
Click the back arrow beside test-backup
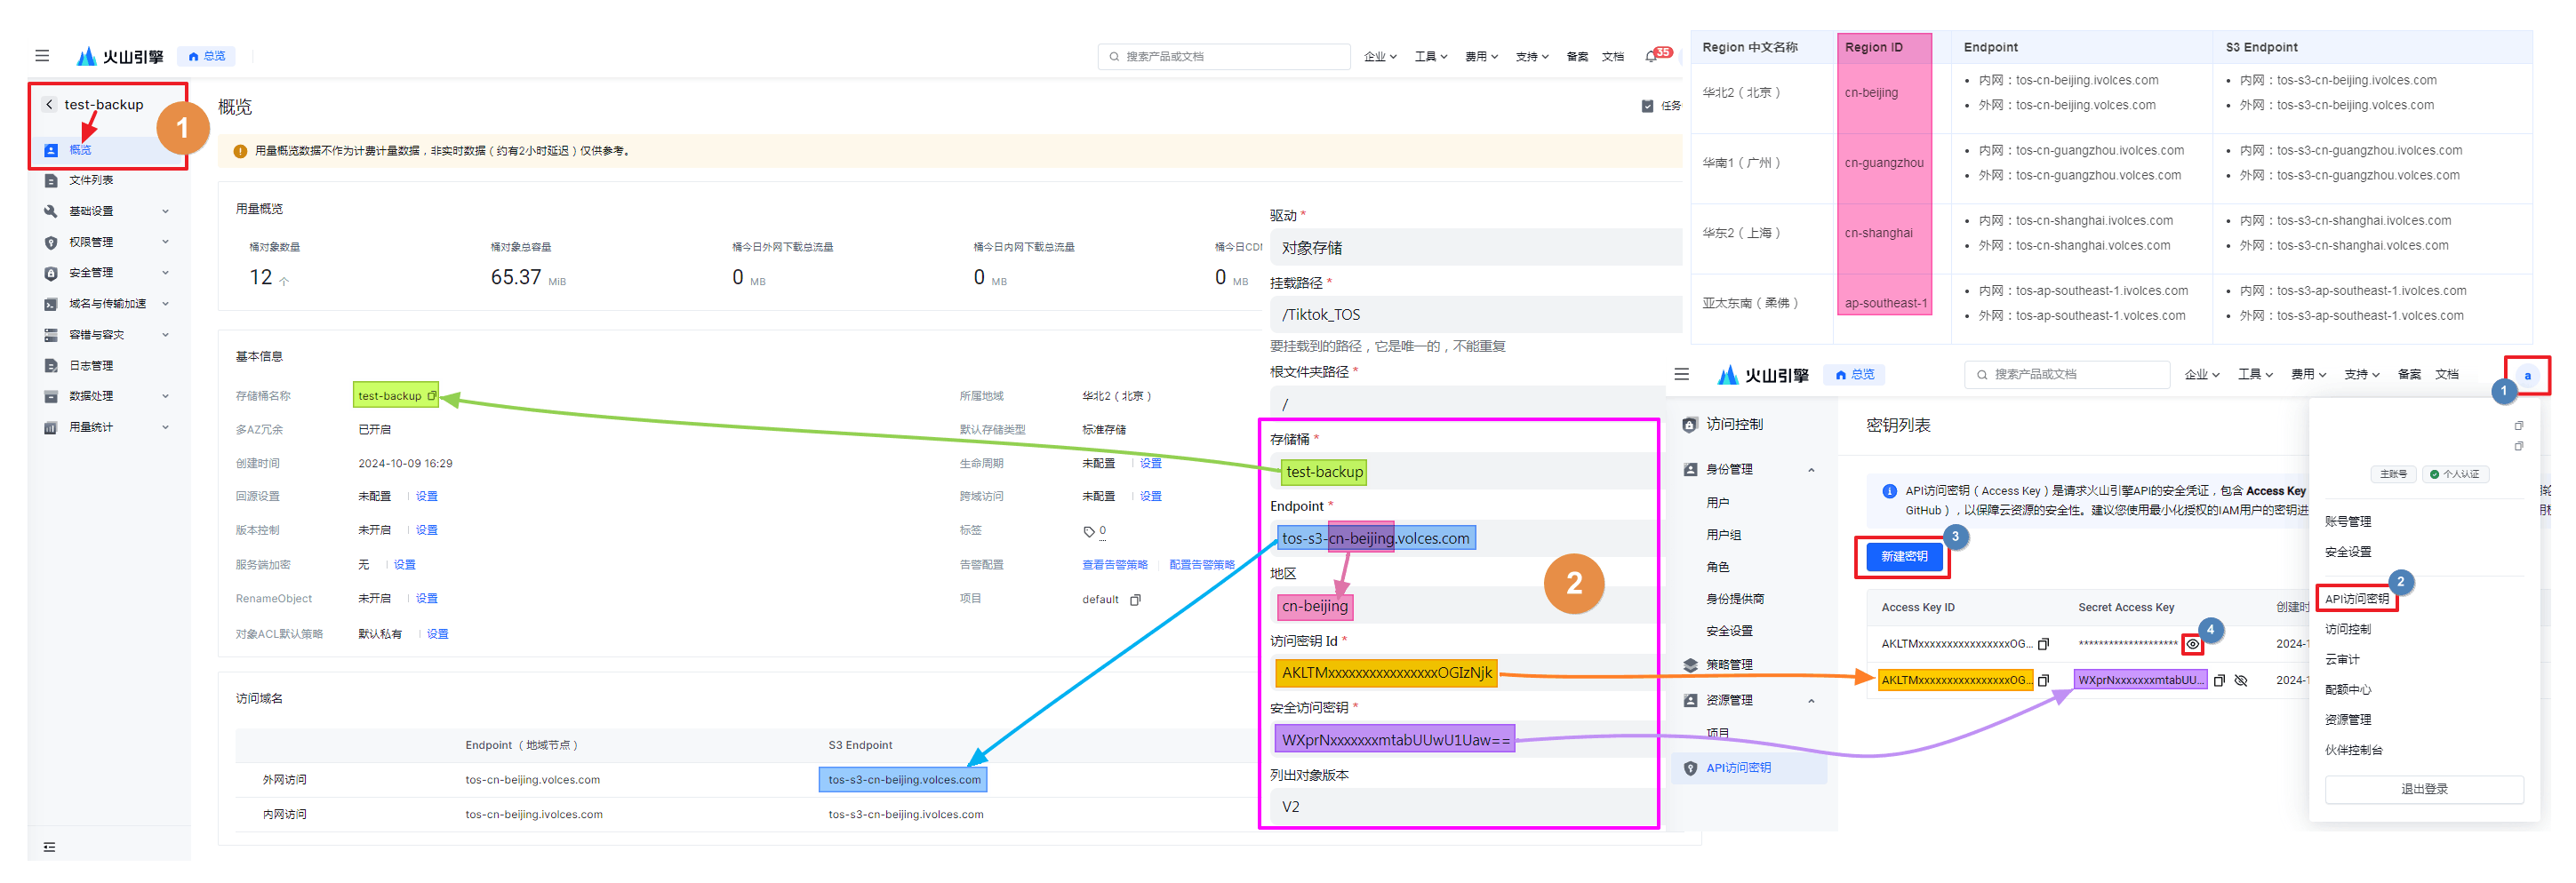49,105
